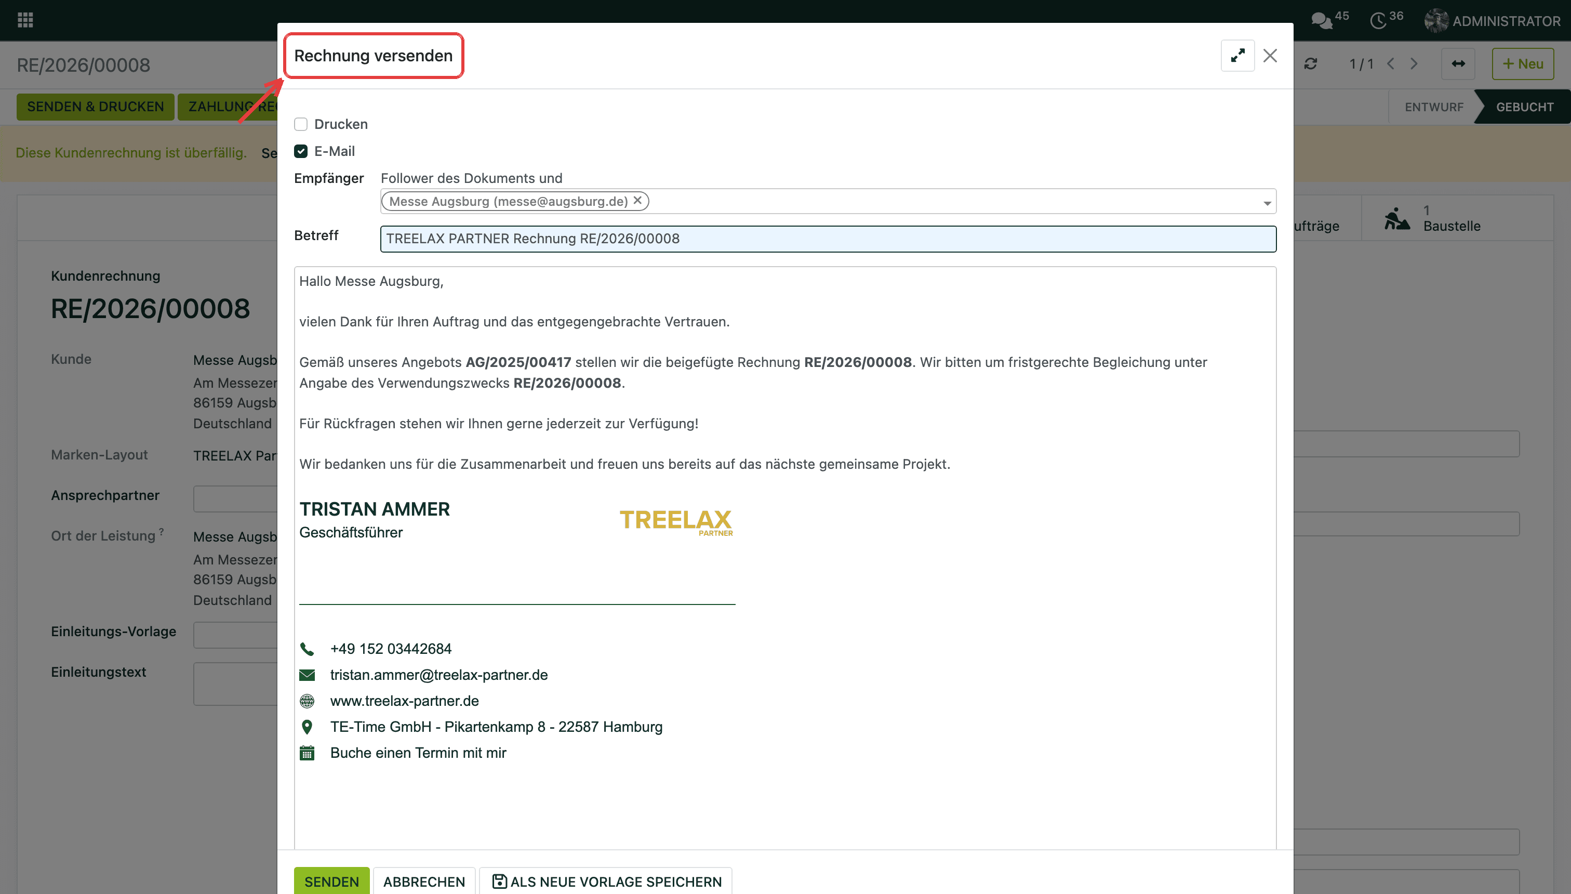Open the apps grid menu icon
The height and width of the screenshot is (894, 1571).
pyautogui.click(x=25, y=20)
